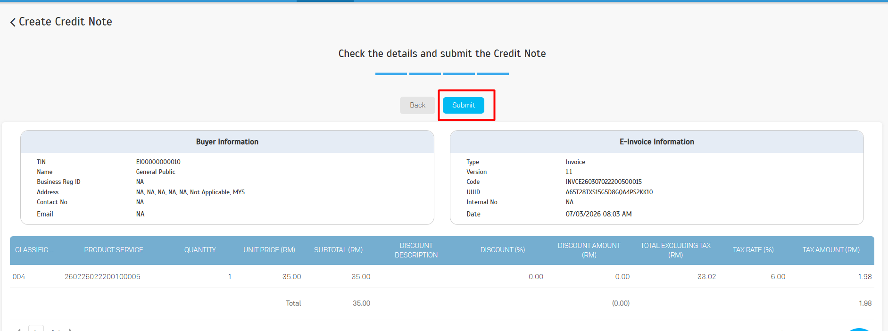Viewport: 888px width, 331px height.
Task: Click the page number box in pagination
Action: point(36,328)
